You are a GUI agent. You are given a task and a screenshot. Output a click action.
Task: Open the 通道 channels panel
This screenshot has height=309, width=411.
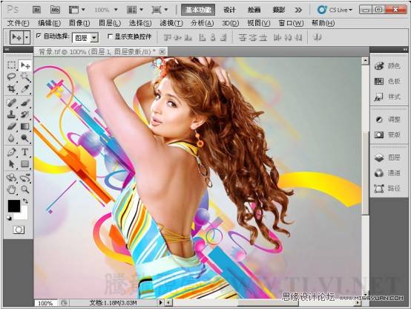tap(387, 173)
